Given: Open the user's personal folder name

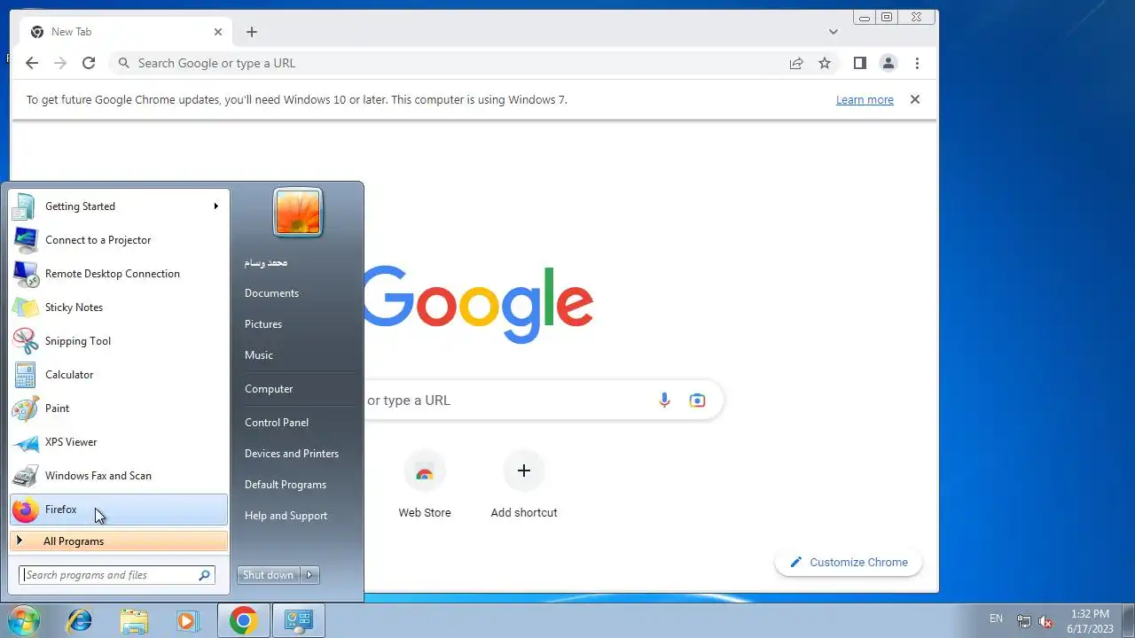Looking at the screenshot, I should tap(266, 262).
